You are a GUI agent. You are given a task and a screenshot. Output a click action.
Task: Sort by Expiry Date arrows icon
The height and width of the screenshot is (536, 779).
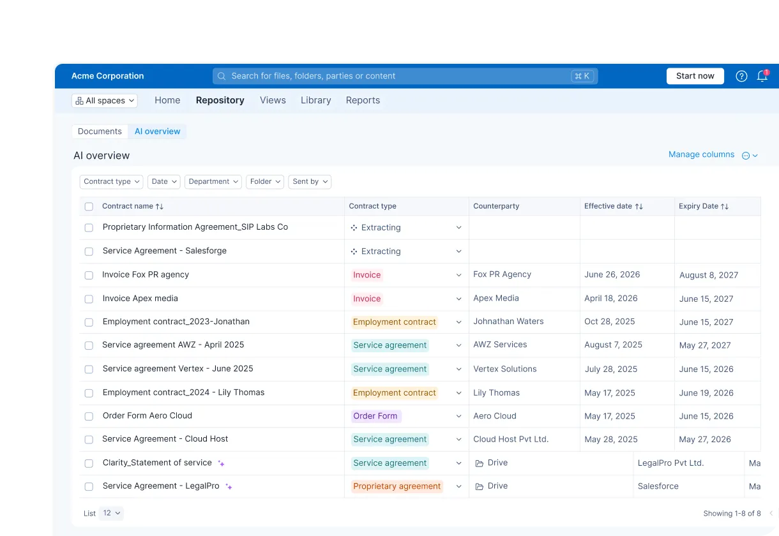pos(725,206)
